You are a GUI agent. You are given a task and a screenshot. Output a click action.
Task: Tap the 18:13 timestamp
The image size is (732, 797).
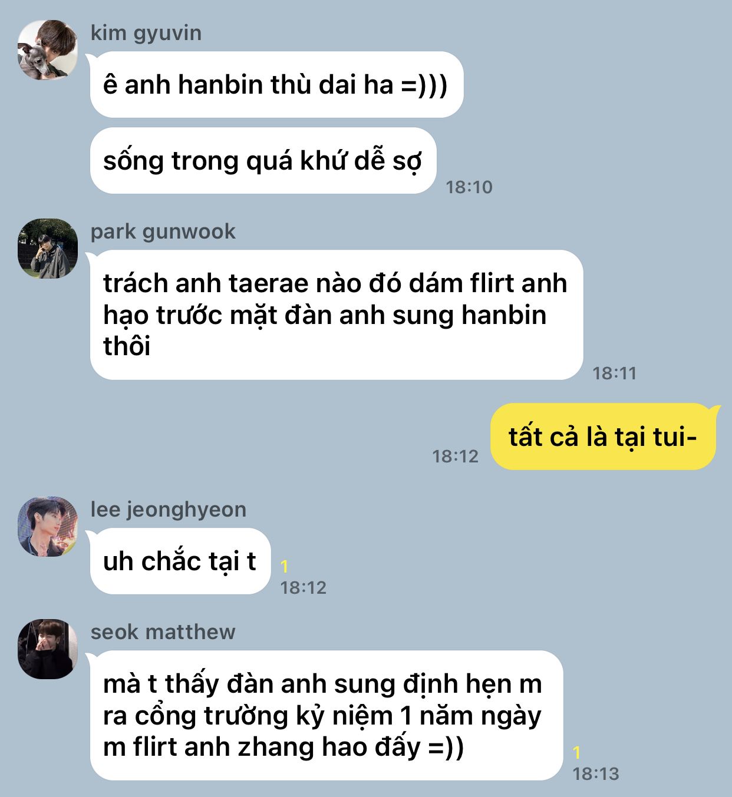pyautogui.click(x=596, y=774)
